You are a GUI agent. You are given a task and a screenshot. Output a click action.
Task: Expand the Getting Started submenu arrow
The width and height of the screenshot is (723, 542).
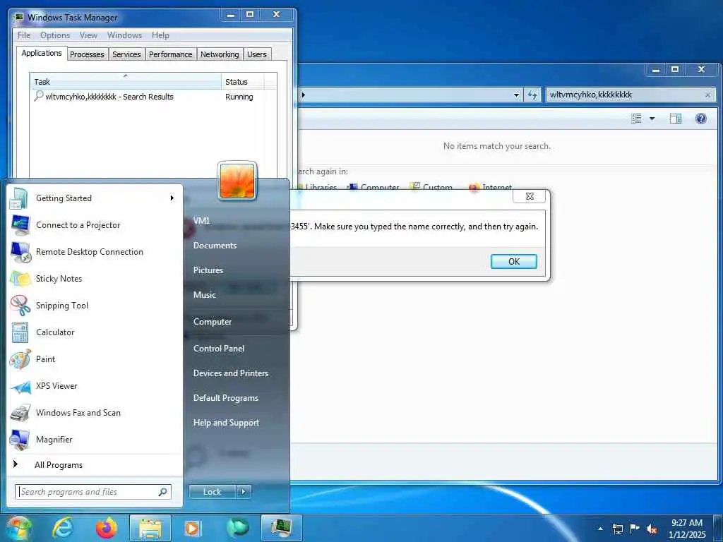172,198
